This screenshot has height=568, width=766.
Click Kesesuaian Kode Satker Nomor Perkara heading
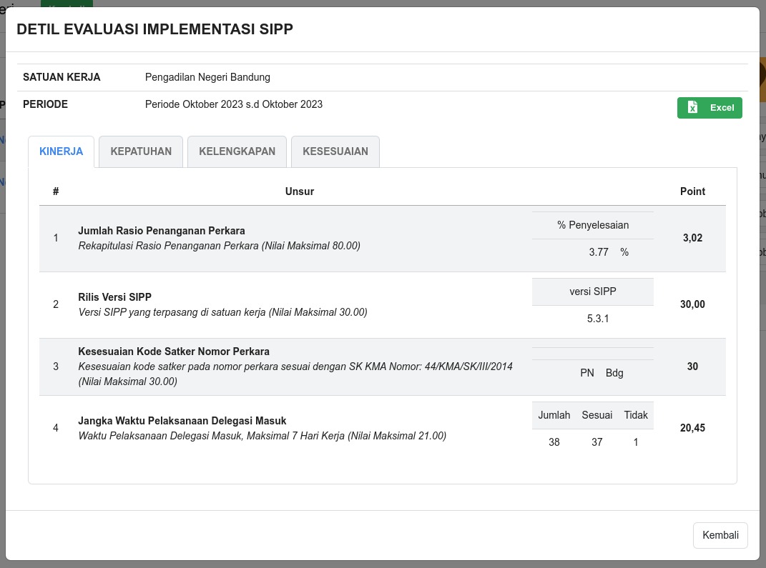pos(174,352)
